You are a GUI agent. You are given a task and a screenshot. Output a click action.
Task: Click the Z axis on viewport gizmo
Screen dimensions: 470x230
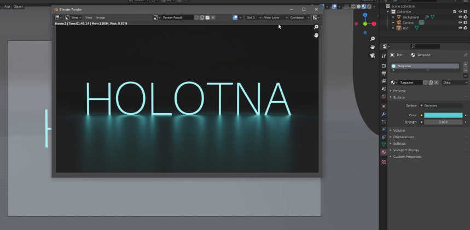(365, 15)
